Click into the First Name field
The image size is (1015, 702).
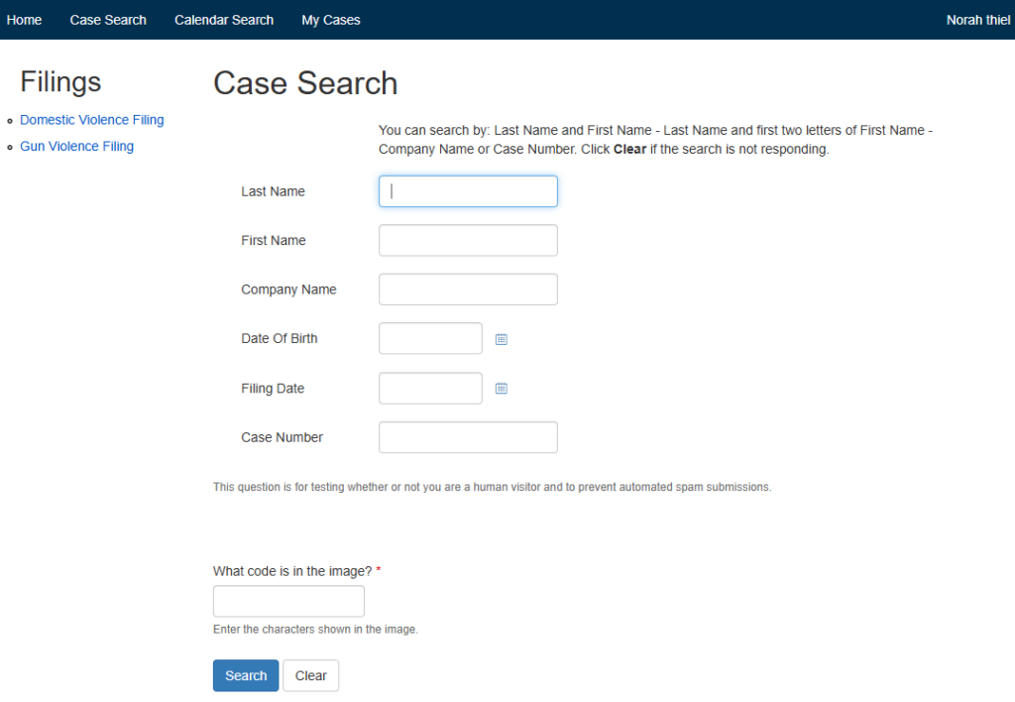pyautogui.click(x=468, y=240)
